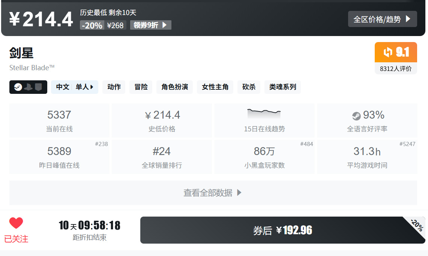The image size is (428, 256).
Task: Click the large ¥214.4 header price
Action: click(x=41, y=19)
